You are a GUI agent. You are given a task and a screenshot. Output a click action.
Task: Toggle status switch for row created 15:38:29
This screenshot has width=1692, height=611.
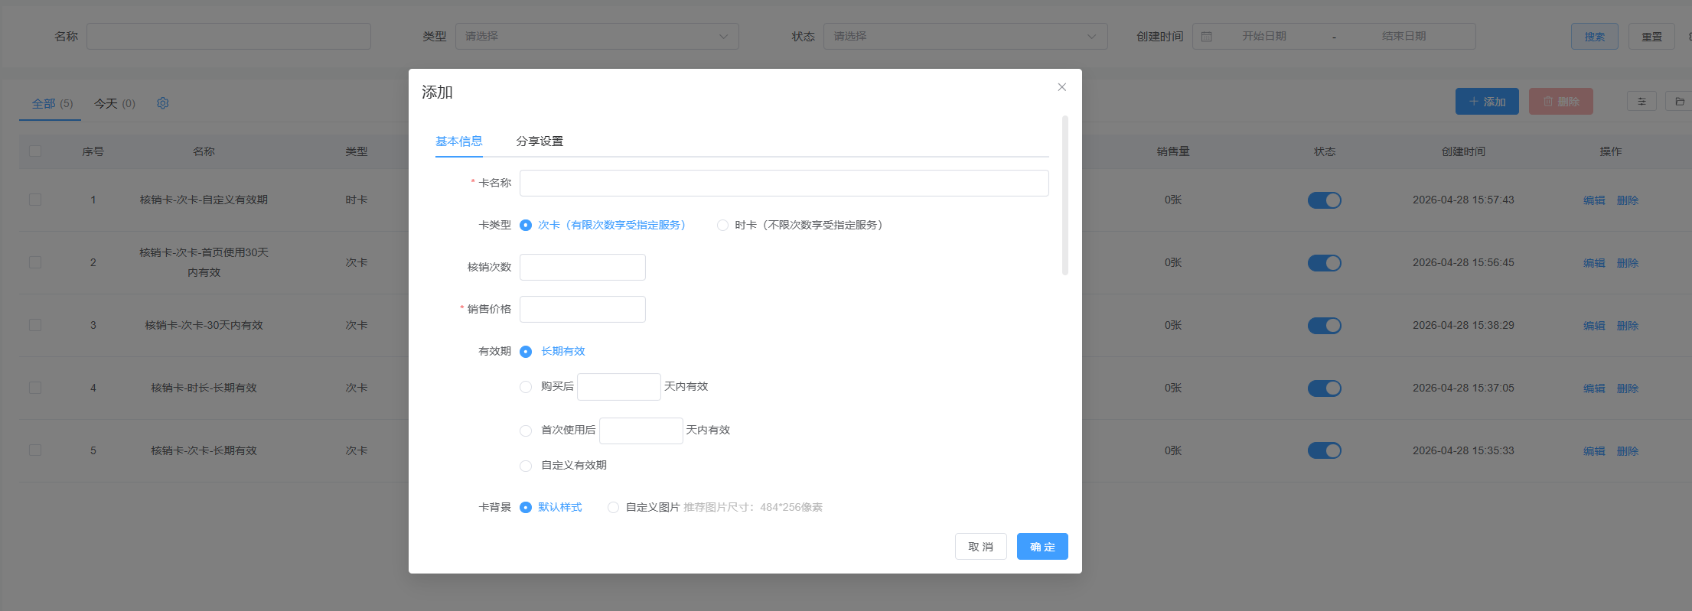1325,326
